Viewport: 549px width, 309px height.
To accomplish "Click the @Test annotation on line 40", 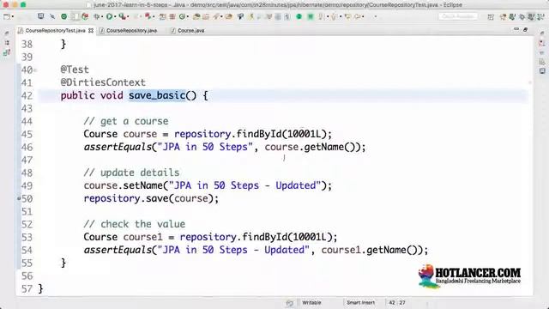I will click(75, 70).
